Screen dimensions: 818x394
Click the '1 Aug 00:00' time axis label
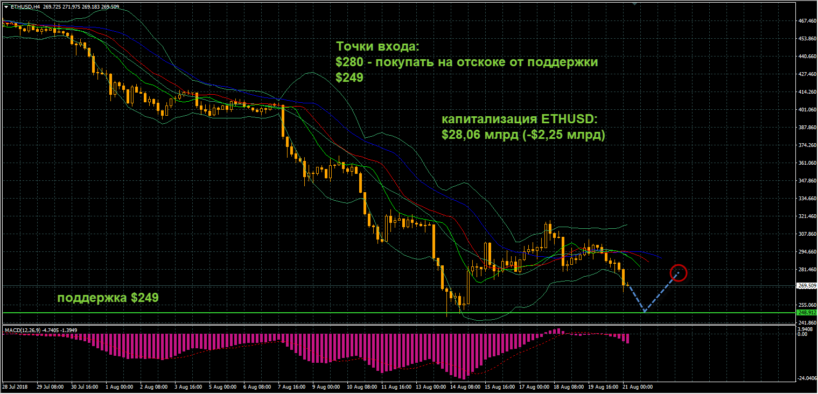click(x=118, y=387)
